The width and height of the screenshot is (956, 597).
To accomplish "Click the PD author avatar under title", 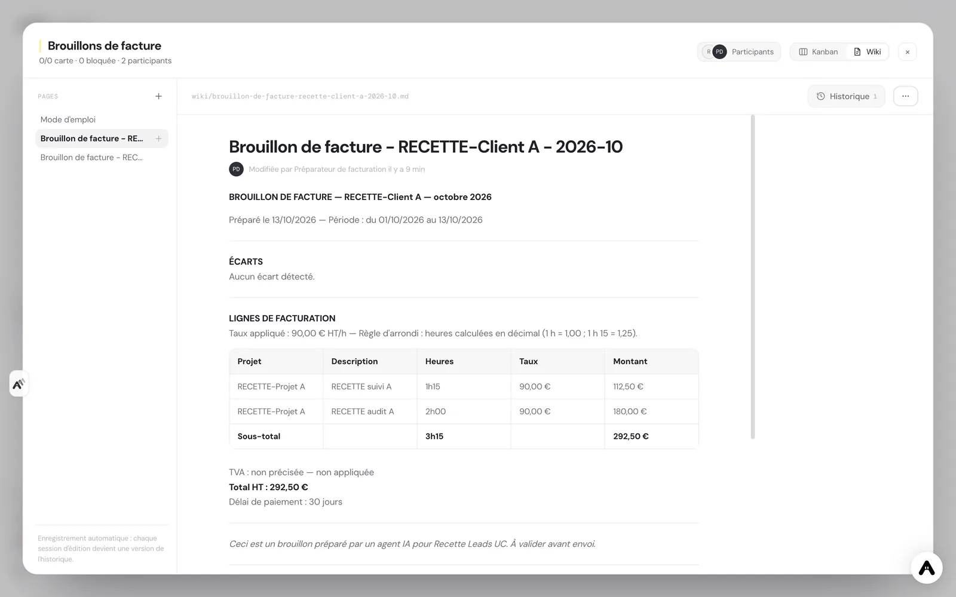I will 236,169.
